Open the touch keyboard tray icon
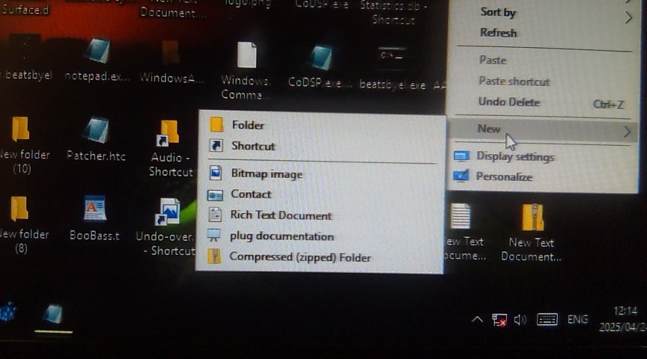Viewport: 647px width, 359px height. click(x=547, y=319)
